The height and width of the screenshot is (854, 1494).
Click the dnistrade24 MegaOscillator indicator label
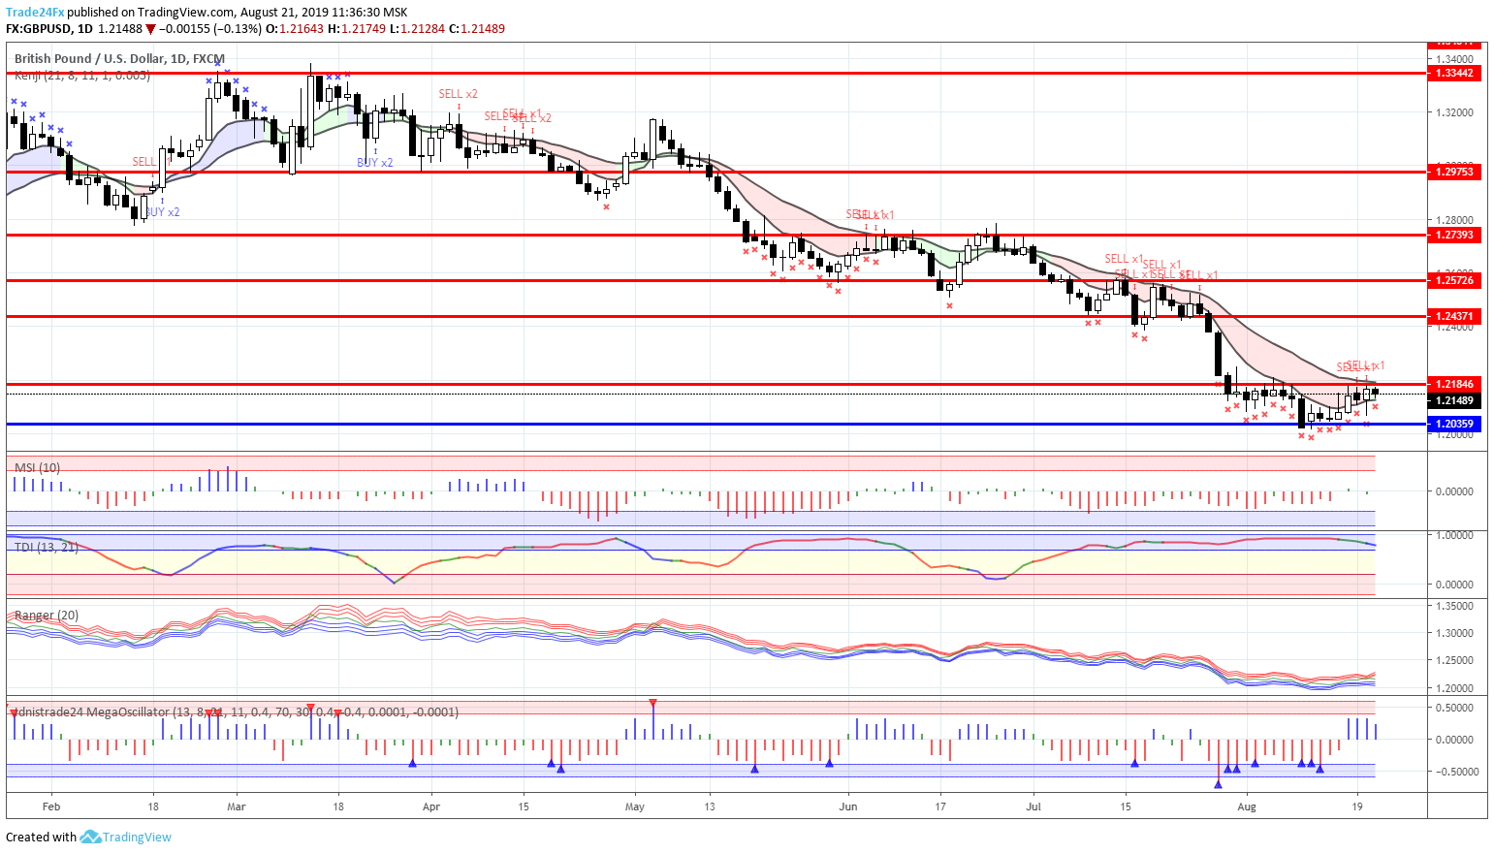coord(237,712)
